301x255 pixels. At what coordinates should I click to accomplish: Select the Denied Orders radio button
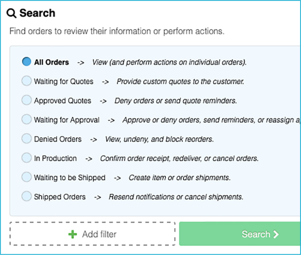(x=26, y=139)
